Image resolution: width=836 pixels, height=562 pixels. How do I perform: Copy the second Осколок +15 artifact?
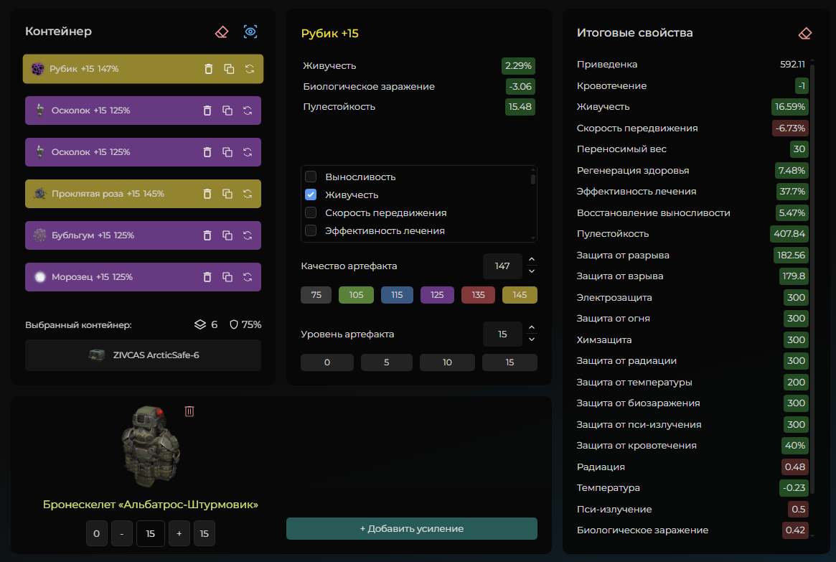(x=227, y=152)
